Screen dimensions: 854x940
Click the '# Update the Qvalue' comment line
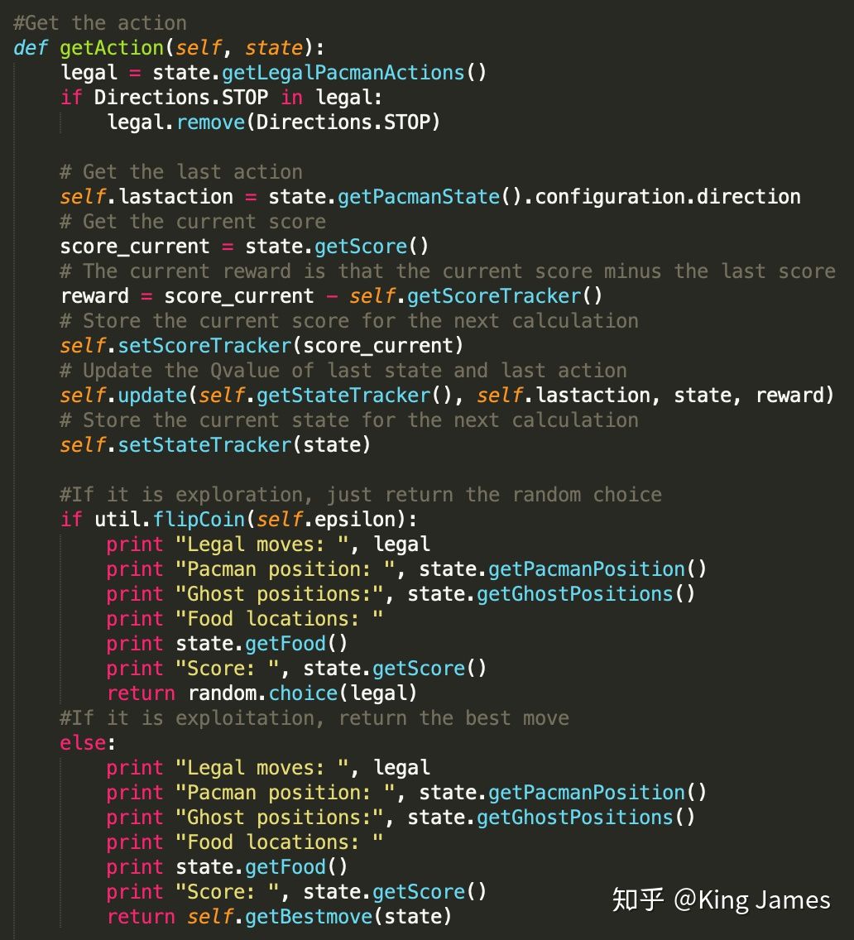coord(343,371)
